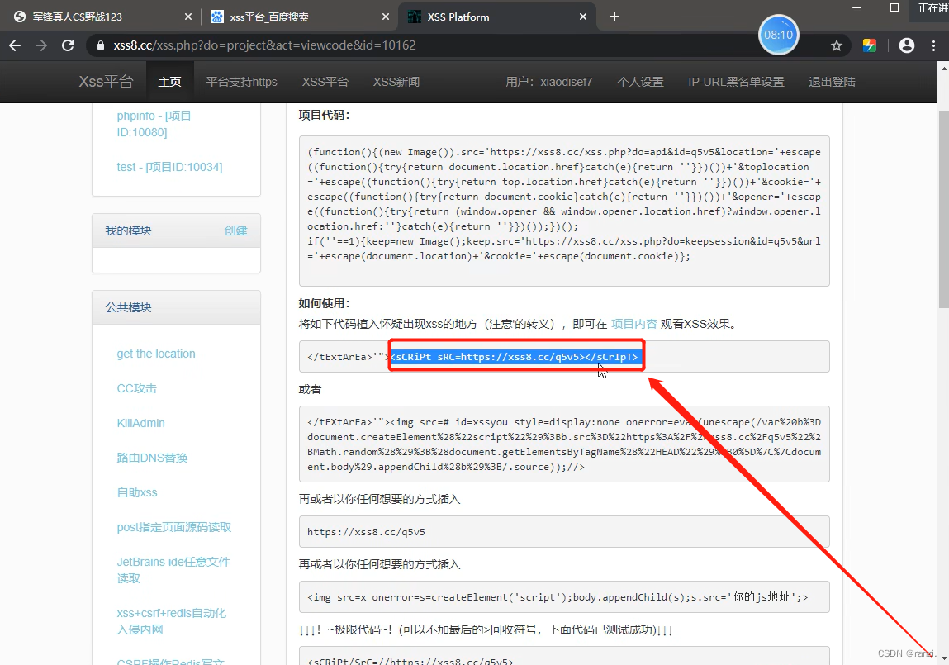Click 退出登陆 to log out
949x665 pixels.
[833, 82]
